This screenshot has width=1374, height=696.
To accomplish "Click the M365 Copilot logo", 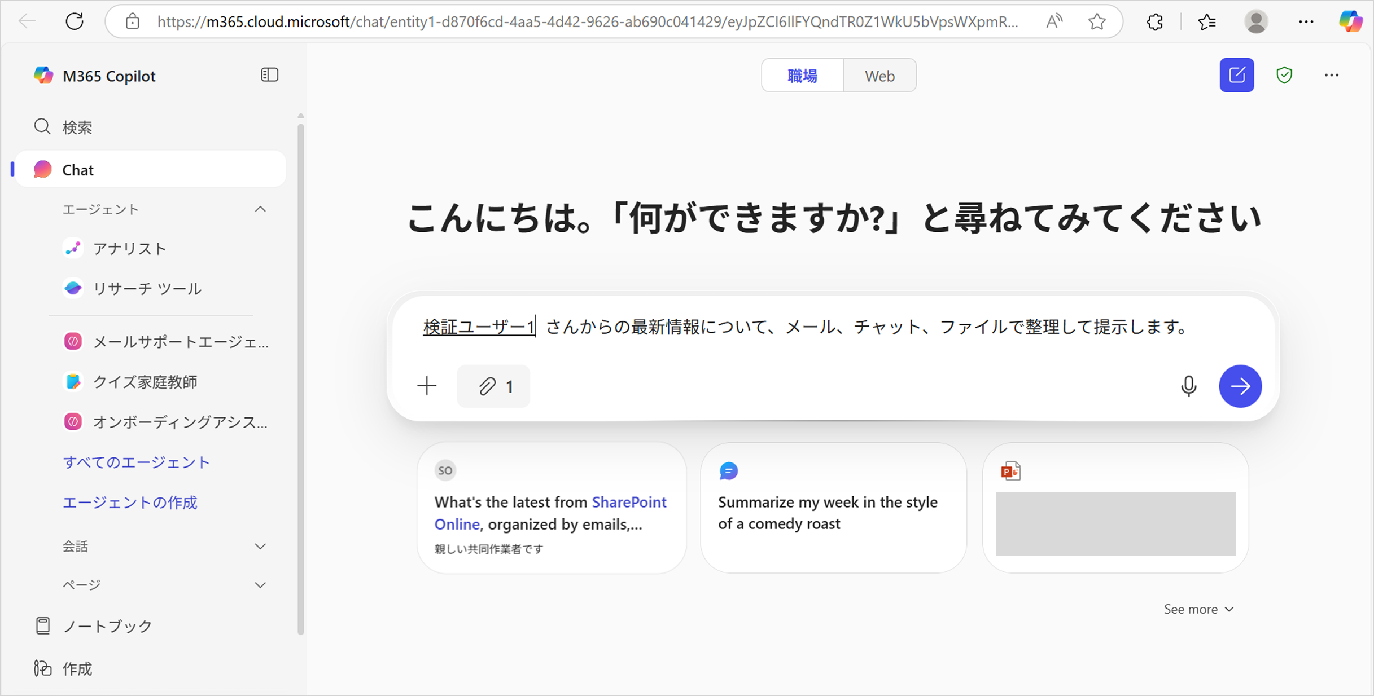I will click(x=43, y=75).
